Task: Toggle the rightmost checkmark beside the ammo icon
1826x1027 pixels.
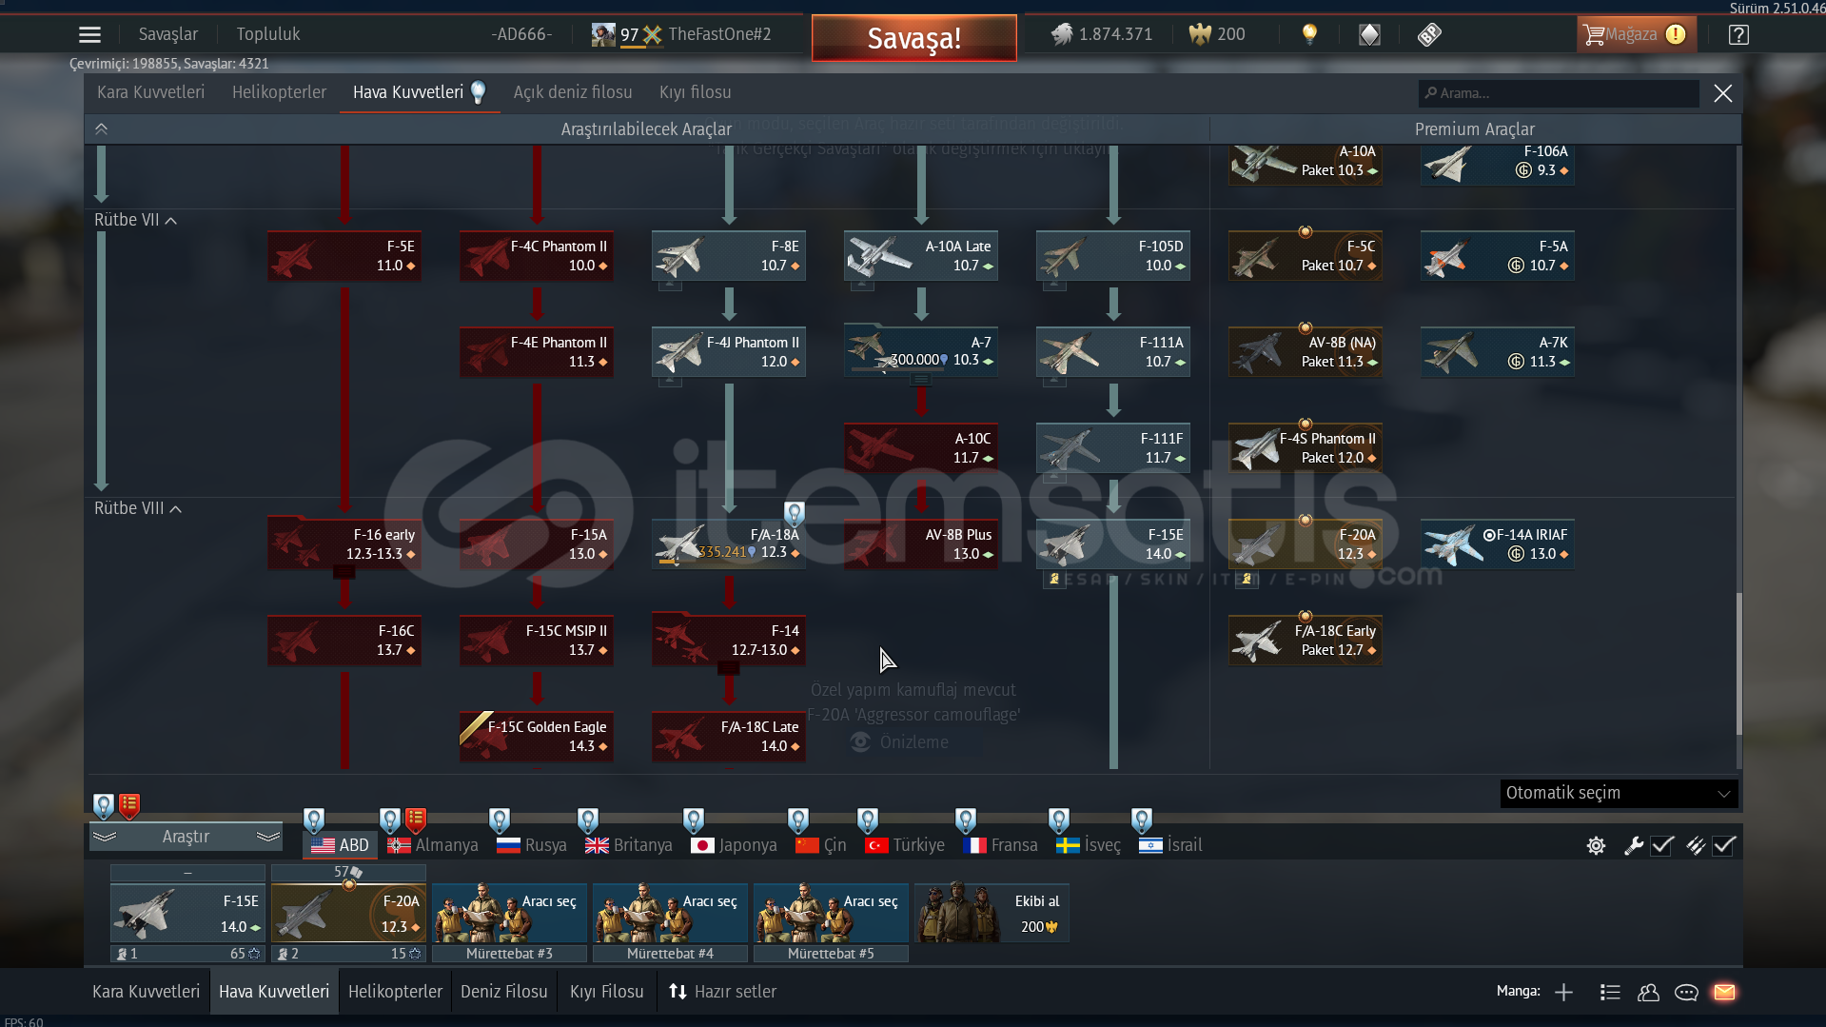Action: (x=1724, y=845)
